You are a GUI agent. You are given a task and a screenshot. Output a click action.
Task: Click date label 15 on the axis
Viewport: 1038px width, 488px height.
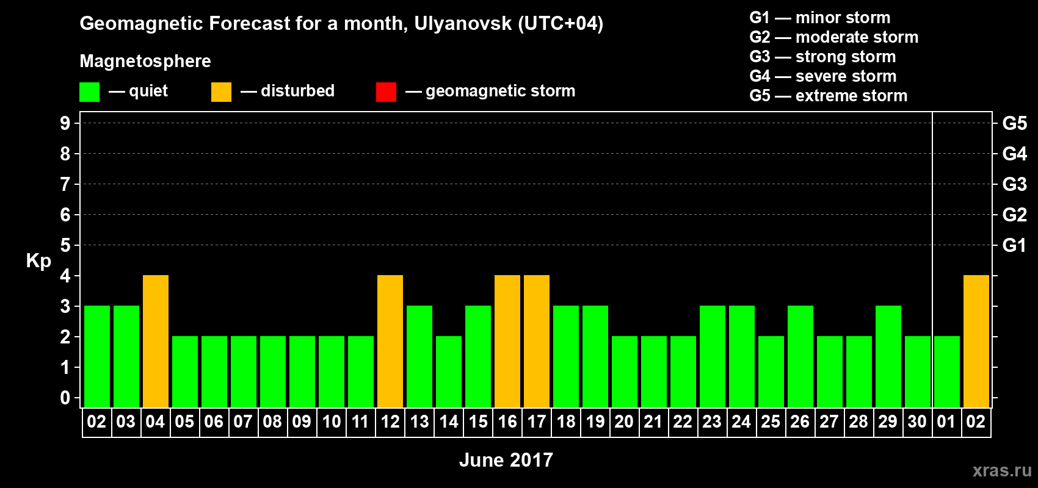tap(477, 422)
